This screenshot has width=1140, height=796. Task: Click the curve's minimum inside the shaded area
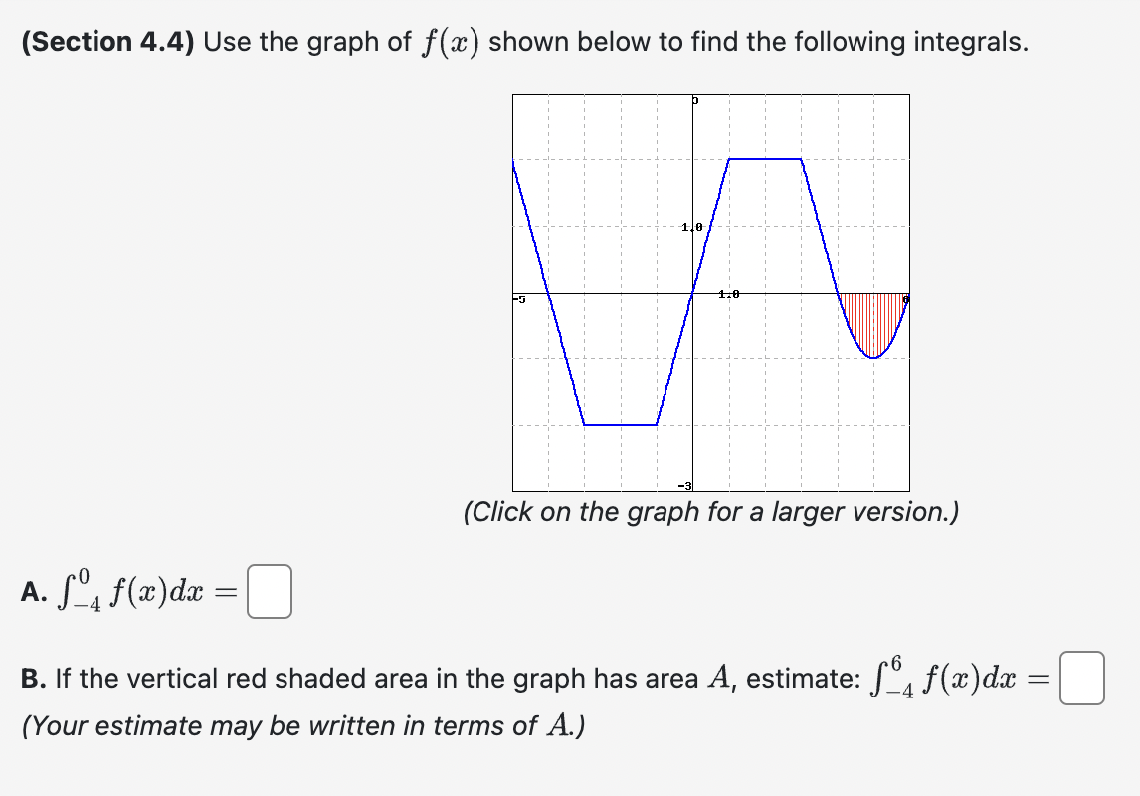[x=872, y=356]
